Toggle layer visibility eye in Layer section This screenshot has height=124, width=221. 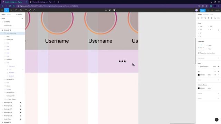[x=219, y=66]
